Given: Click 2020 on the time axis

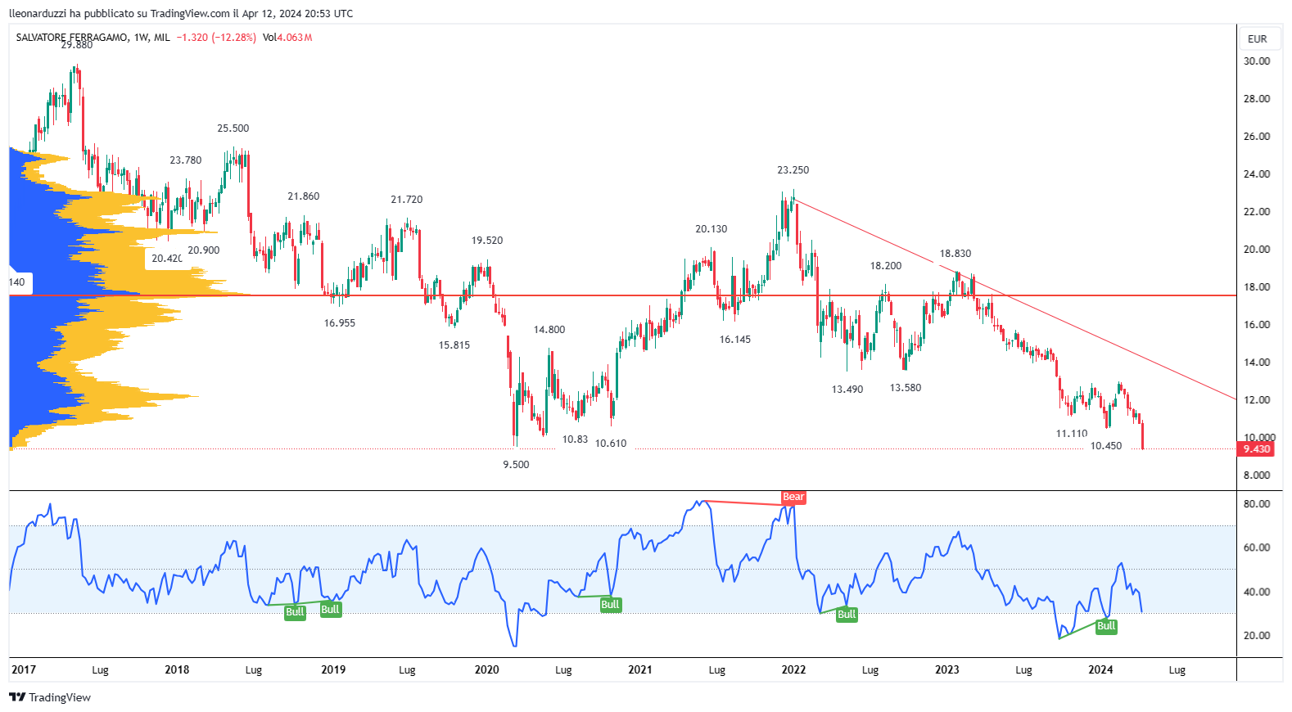Looking at the screenshot, I should click(x=486, y=669).
